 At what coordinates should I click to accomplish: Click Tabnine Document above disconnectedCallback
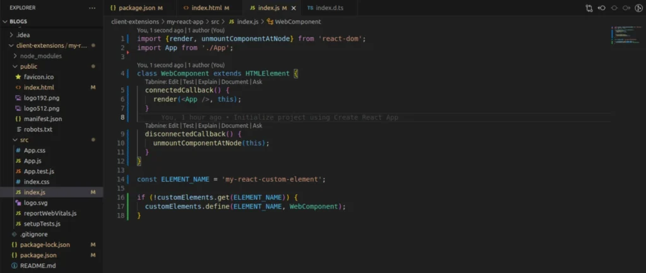point(235,125)
